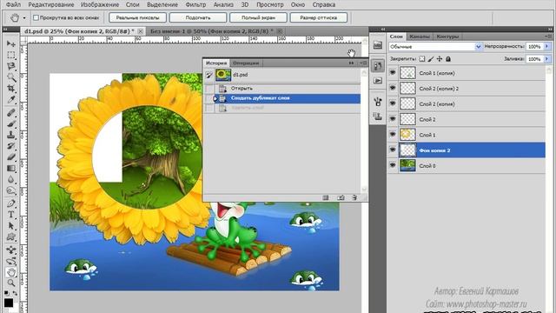Image resolution: width=556 pixels, height=313 pixels.
Task: Toggle visibility of layer 'Слой 2 (копия)'
Action: 393,103
